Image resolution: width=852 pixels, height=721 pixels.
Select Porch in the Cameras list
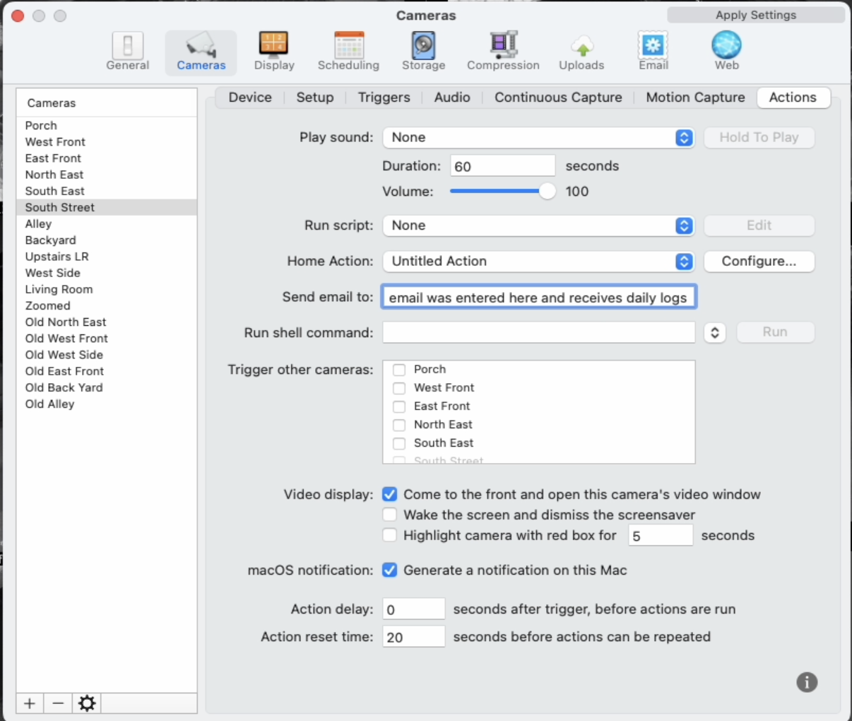tap(107, 125)
